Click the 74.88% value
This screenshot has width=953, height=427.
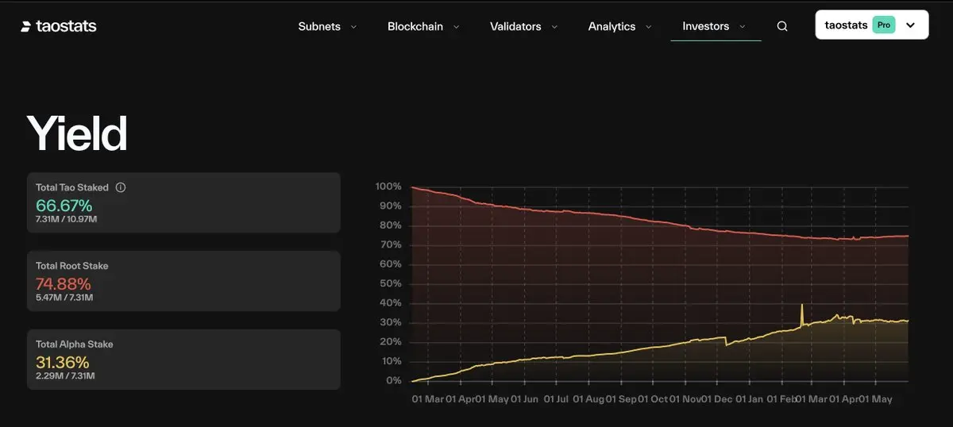pyautogui.click(x=63, y=284)
